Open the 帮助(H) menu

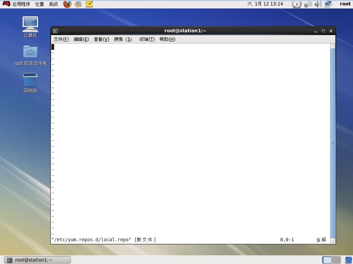[167, 39]
